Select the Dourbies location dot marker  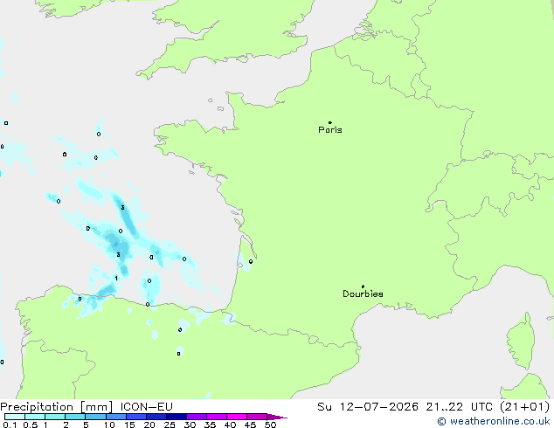(x=363, y=286)
